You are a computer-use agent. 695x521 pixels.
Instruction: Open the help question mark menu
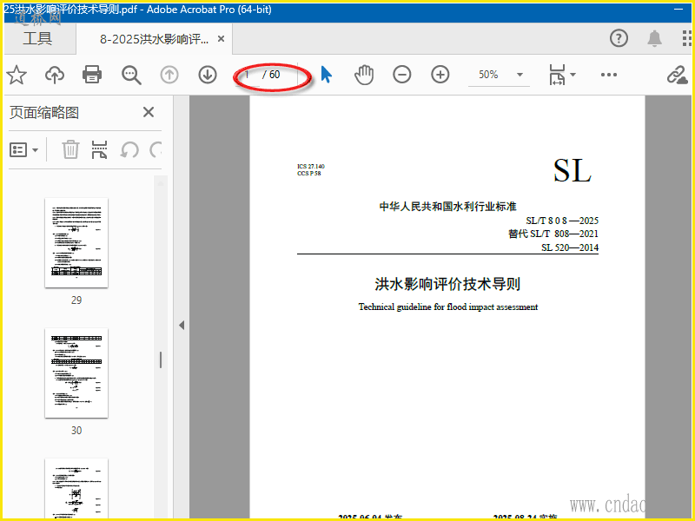(x=619, y=38)
